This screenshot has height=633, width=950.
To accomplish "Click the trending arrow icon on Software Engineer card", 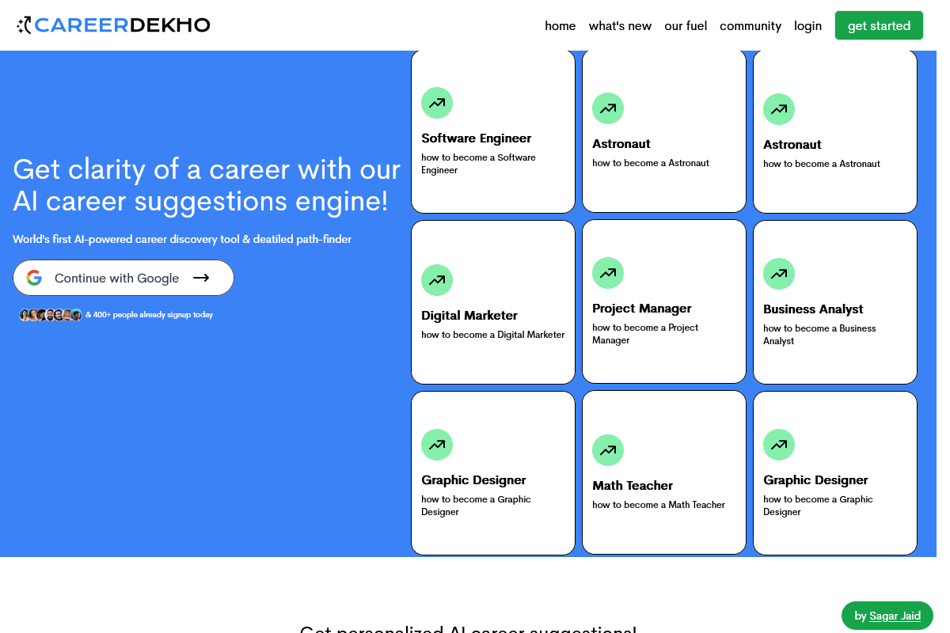I will pyautogui.click(x=437, y=103).
